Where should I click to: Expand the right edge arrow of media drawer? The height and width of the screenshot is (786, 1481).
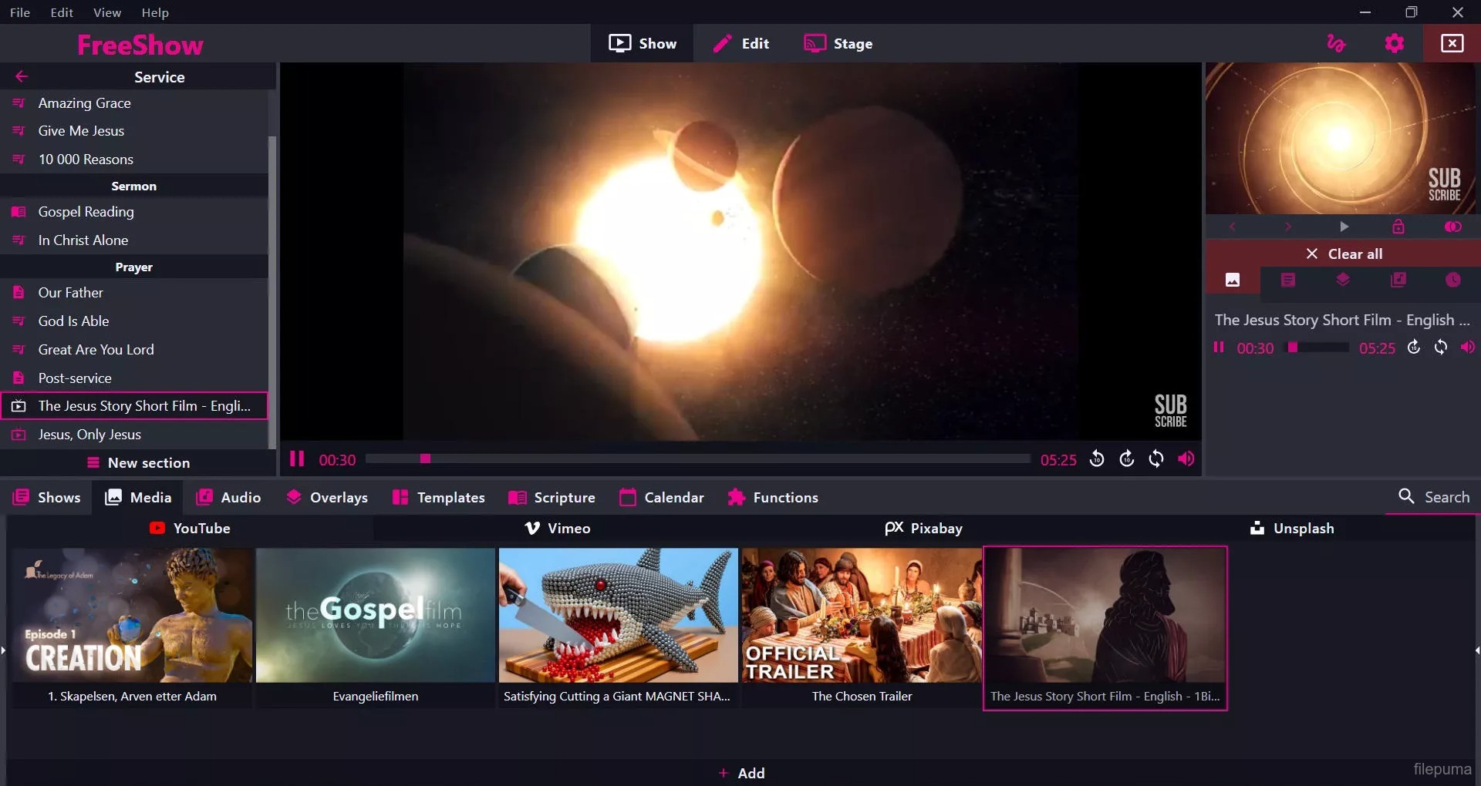(1477, 650)
